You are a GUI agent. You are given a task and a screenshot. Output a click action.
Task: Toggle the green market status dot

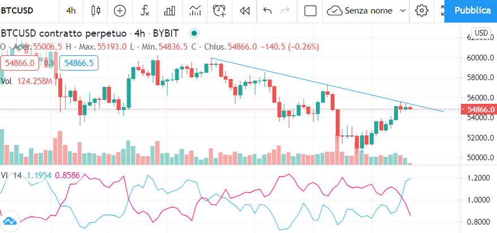(x=194, y=33)
